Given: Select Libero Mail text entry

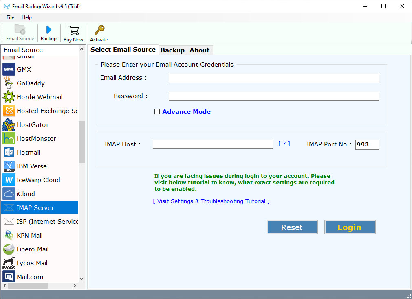Looking at the screenshot, I should tap(33, 249).
